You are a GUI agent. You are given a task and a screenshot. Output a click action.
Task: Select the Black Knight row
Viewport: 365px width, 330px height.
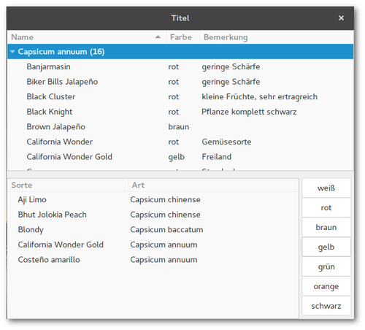180,112
